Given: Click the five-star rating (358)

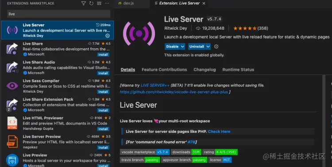Looking at the screenshot, I should (251, 28).
